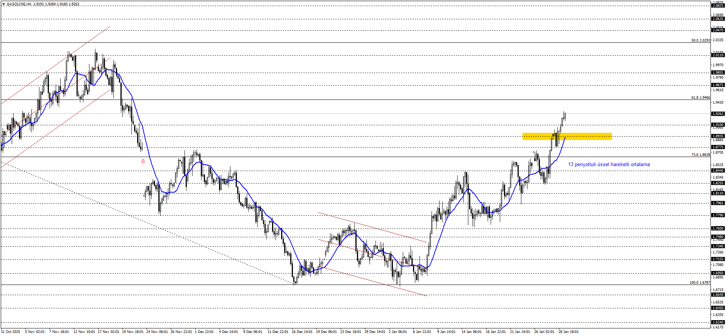Image resolution: width=726 pixels, height=336 pixels.
Task: Open the dropdown triangle beside GASOLINE,H4
Action: coord(3,4)
